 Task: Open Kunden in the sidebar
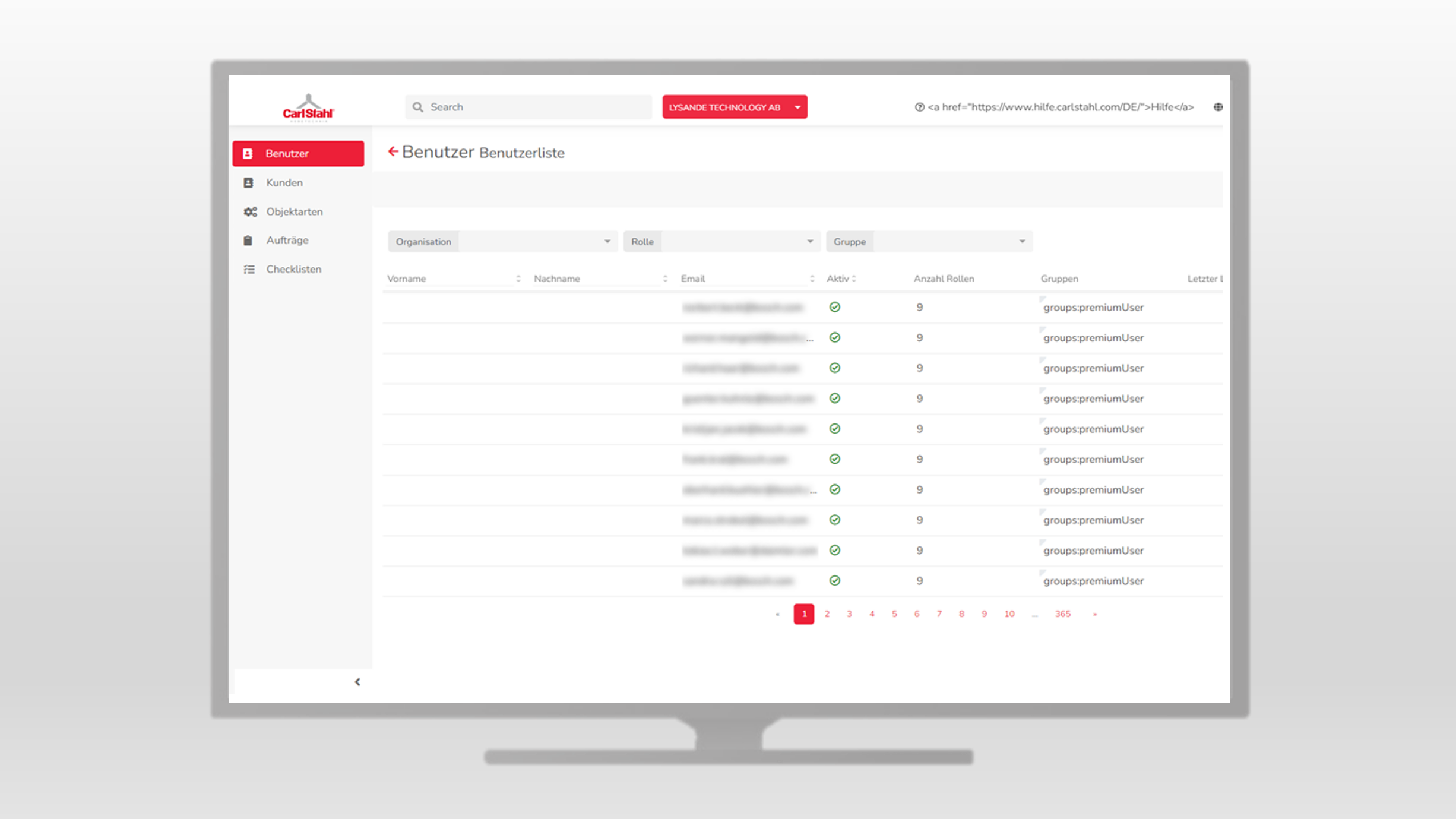point(284,183)
